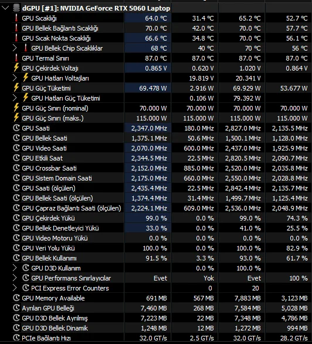Expand GPU Hatları Güç Tüketimi row
The width and height of the screenshot is (312, 344).
tap(15, 98)
